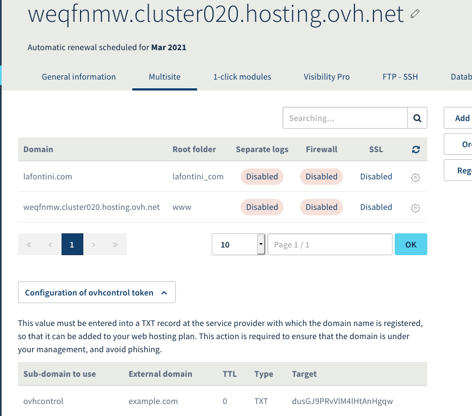Click the refresh icon in table header
Screen dimensions: 472x416
pyautogui.click(x=415, y=149)
